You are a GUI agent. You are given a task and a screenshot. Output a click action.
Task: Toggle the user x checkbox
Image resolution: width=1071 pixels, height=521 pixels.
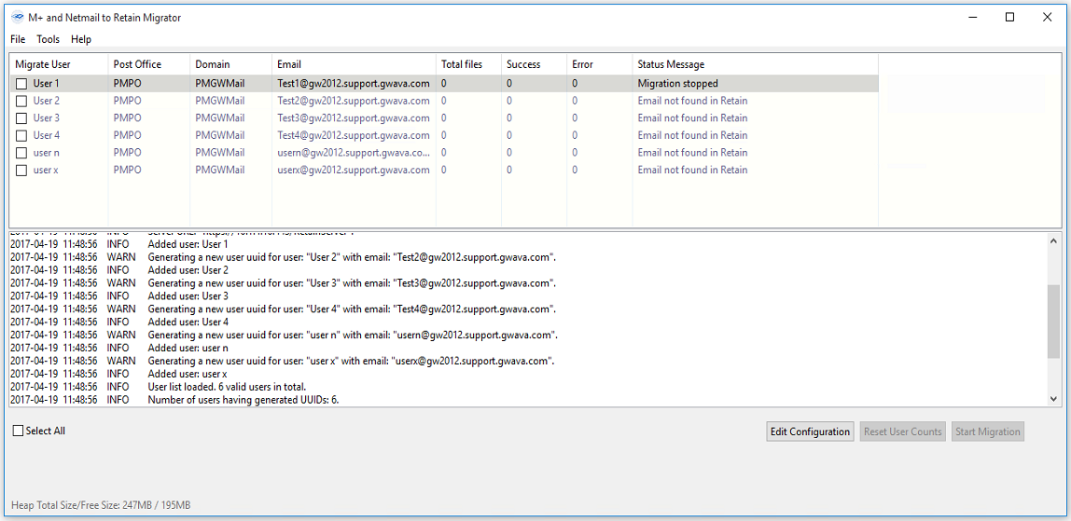tap(21, 171)
